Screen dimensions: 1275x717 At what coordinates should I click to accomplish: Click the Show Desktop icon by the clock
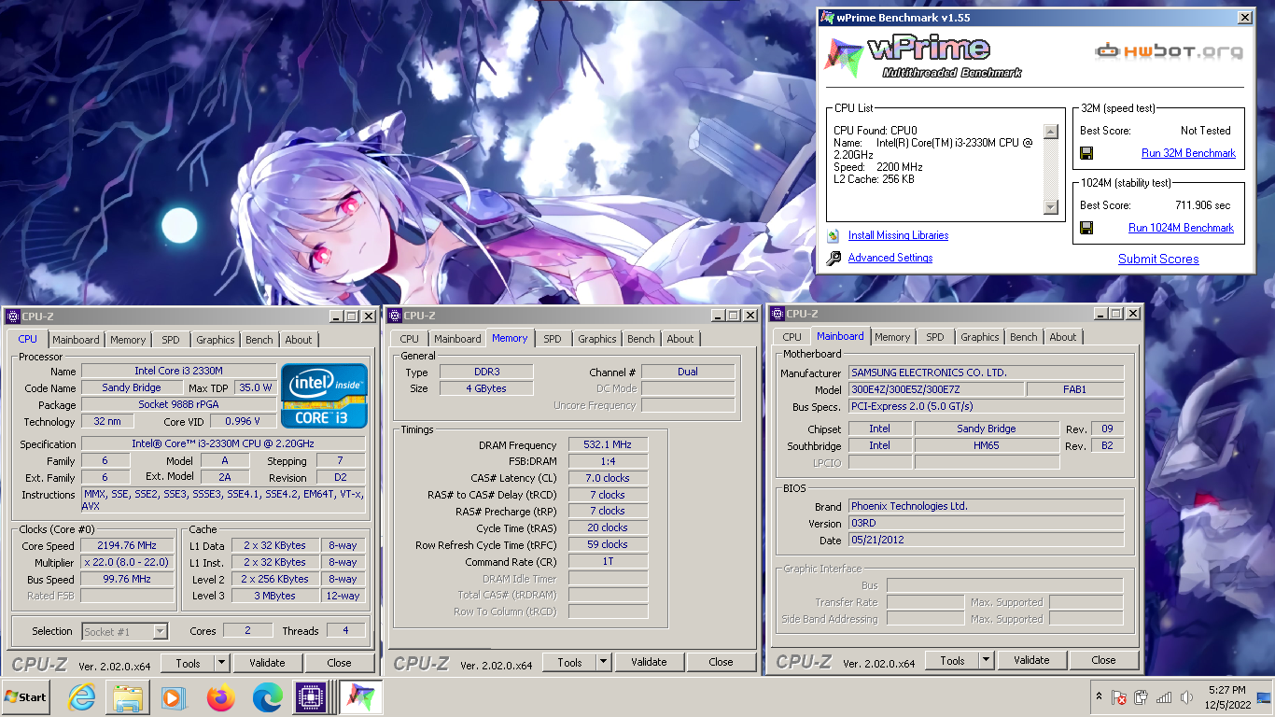click(x=1264, y=697)
